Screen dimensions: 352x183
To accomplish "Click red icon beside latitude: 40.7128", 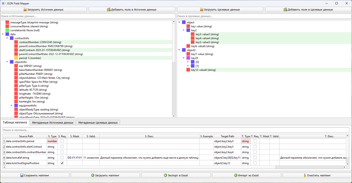I will 16,90.
